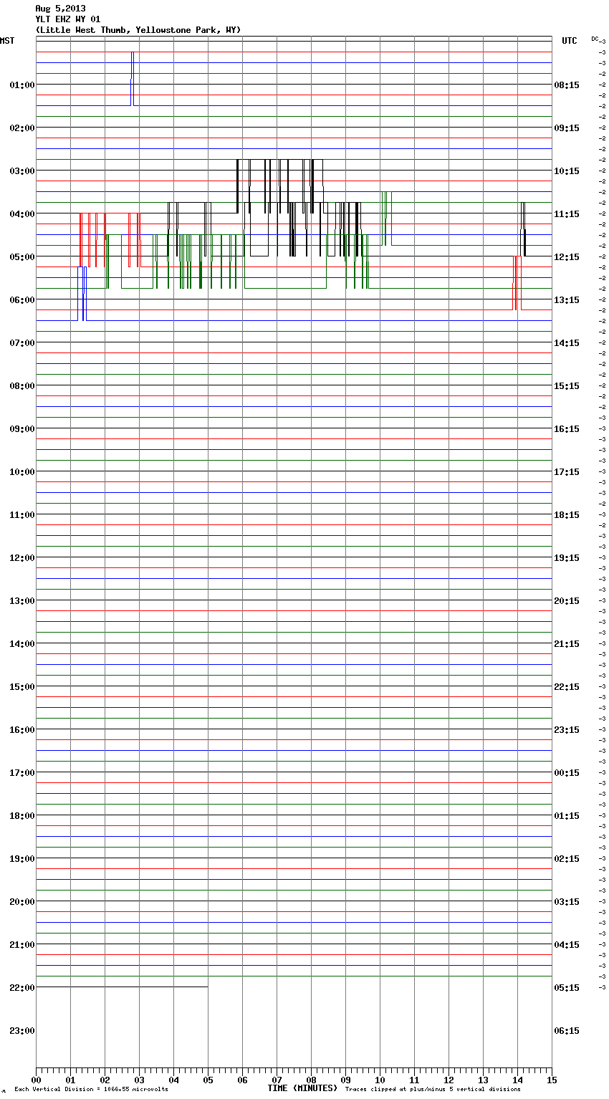This screenshot has height=1099, width=609.
Task: Click the UTC row label '10:15'
Action: [x=567, y=171]
